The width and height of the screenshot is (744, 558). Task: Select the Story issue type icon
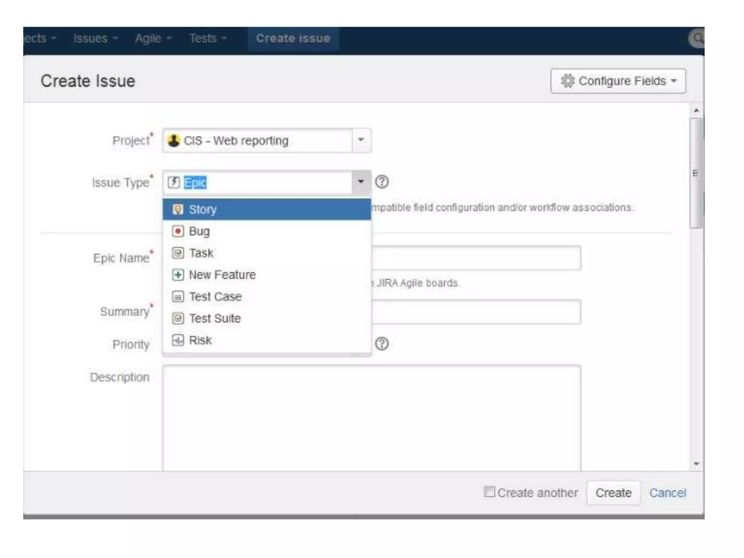pyautogui.click(x=178, y=210)
